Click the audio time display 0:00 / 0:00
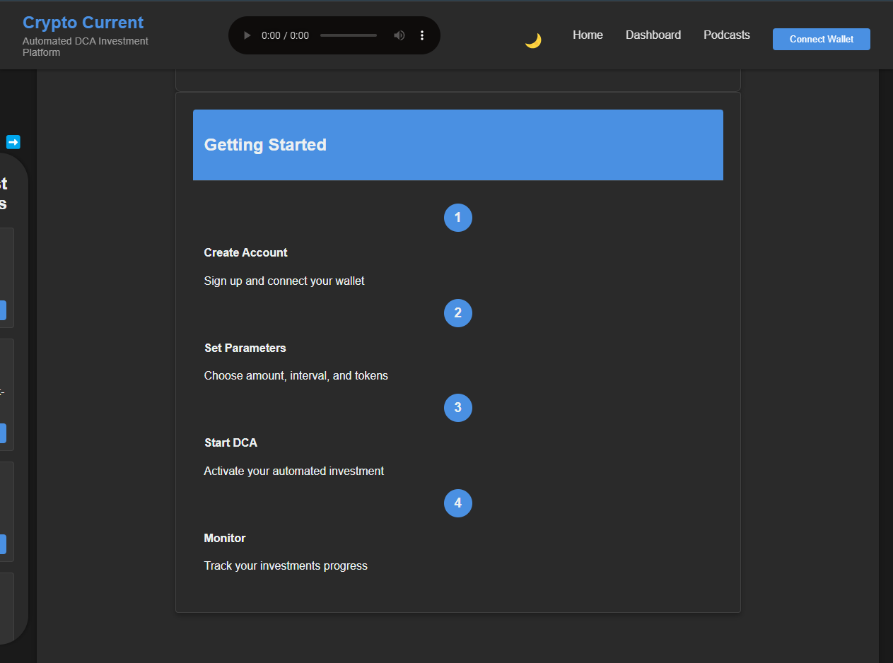 [x=285, y=35]
